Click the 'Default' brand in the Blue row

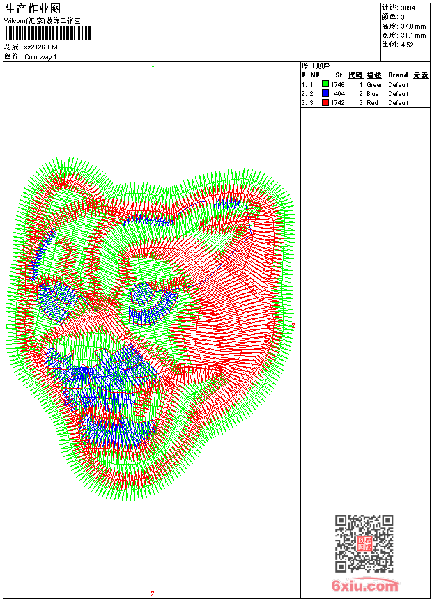click(x=399, y=93)
